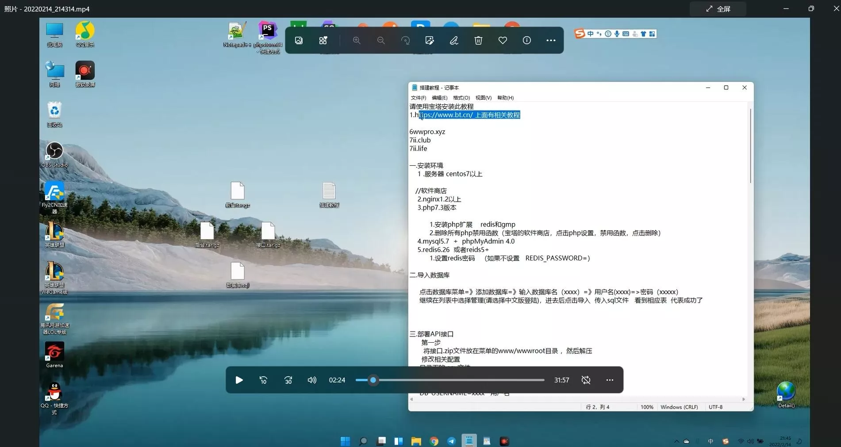Open the edit image tool

429,40
